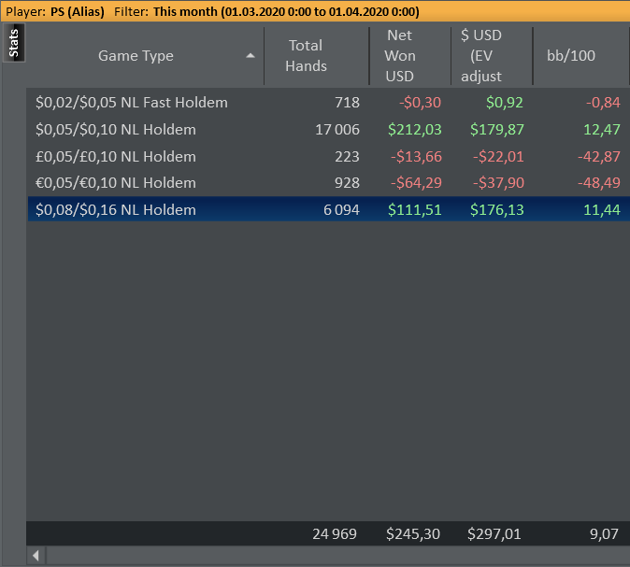630x567 pixels.
Task: Click the 11,44 bb/100 value
Action: point(602,209)
